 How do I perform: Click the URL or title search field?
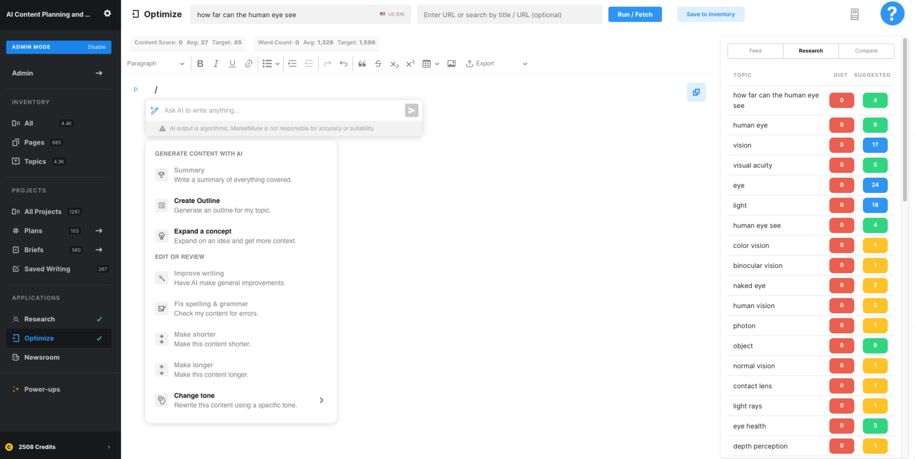pyautogui.click(x=509, y=15)
